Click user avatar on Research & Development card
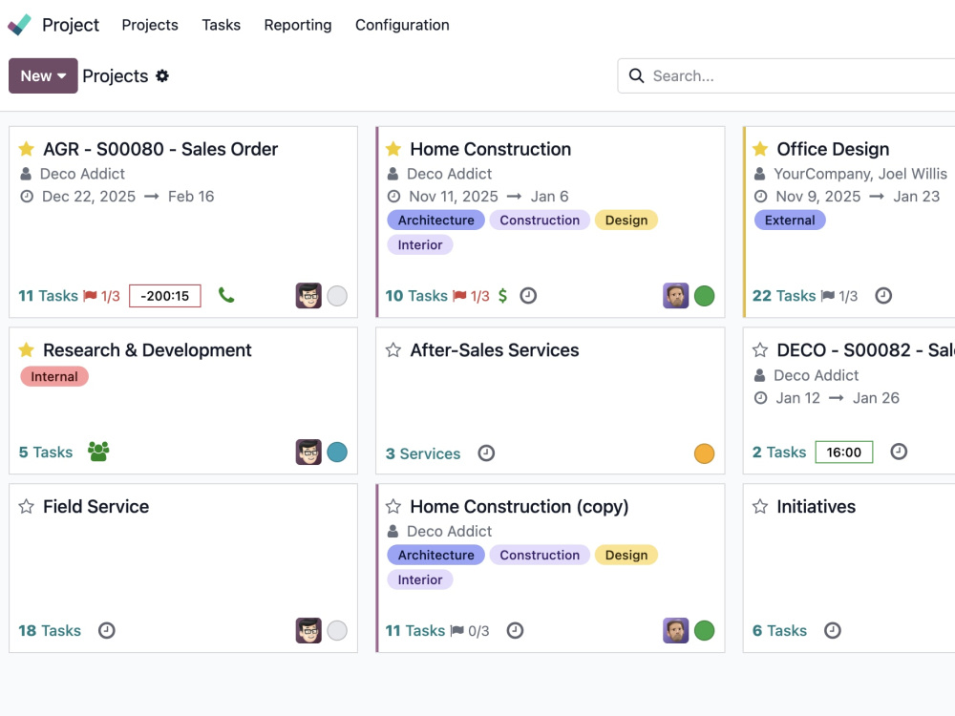The image size is (955, 716). (x=308, y=452)
